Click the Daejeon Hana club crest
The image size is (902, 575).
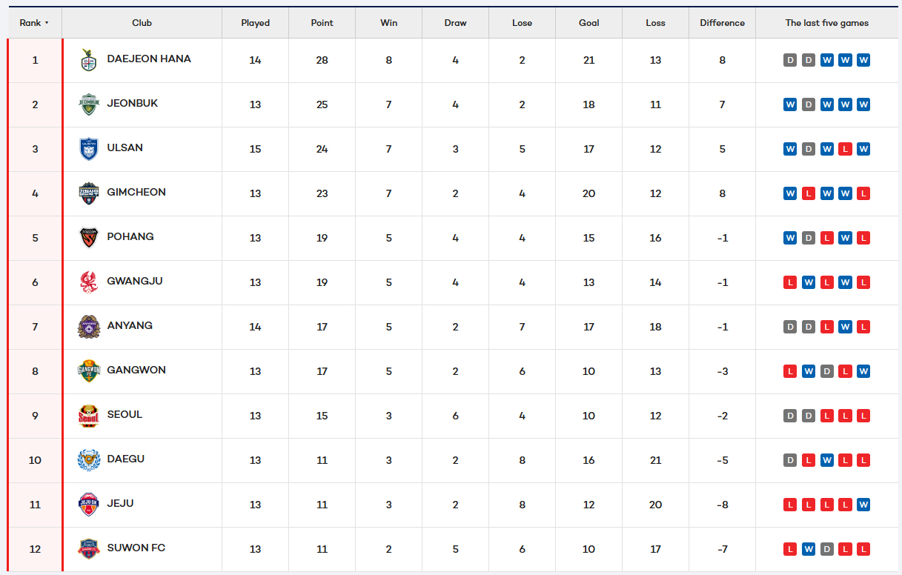click(x=89, y=60)
